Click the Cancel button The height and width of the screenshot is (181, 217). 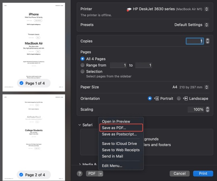pos(180,173)
